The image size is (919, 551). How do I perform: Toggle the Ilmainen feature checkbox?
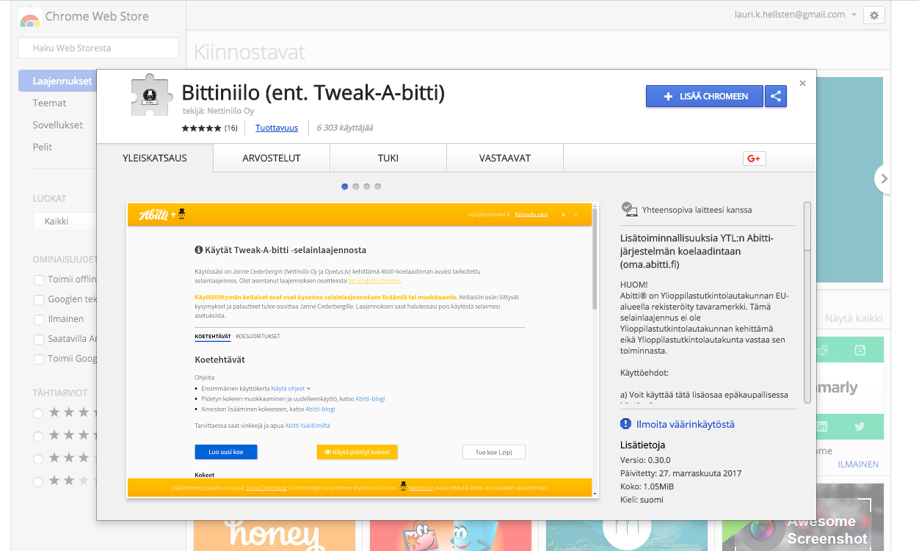[x=39, y=319]
